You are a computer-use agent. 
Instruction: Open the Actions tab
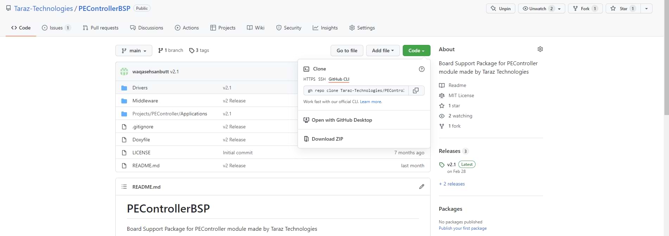pyautogui.click(x=187, y=28)
